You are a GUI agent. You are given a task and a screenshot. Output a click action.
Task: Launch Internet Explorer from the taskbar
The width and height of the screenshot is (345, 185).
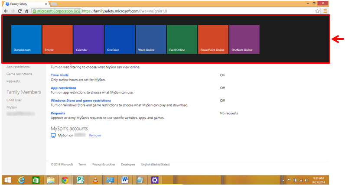click(x=21, y=180)
